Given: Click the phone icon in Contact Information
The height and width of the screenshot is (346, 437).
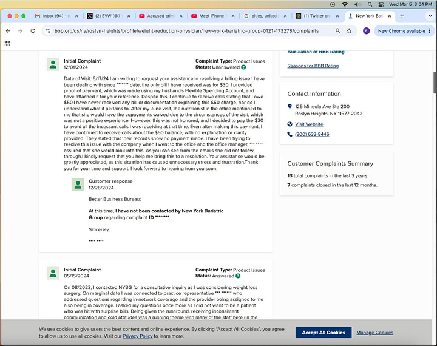Looking at the screenshot, I should point(290,134).
